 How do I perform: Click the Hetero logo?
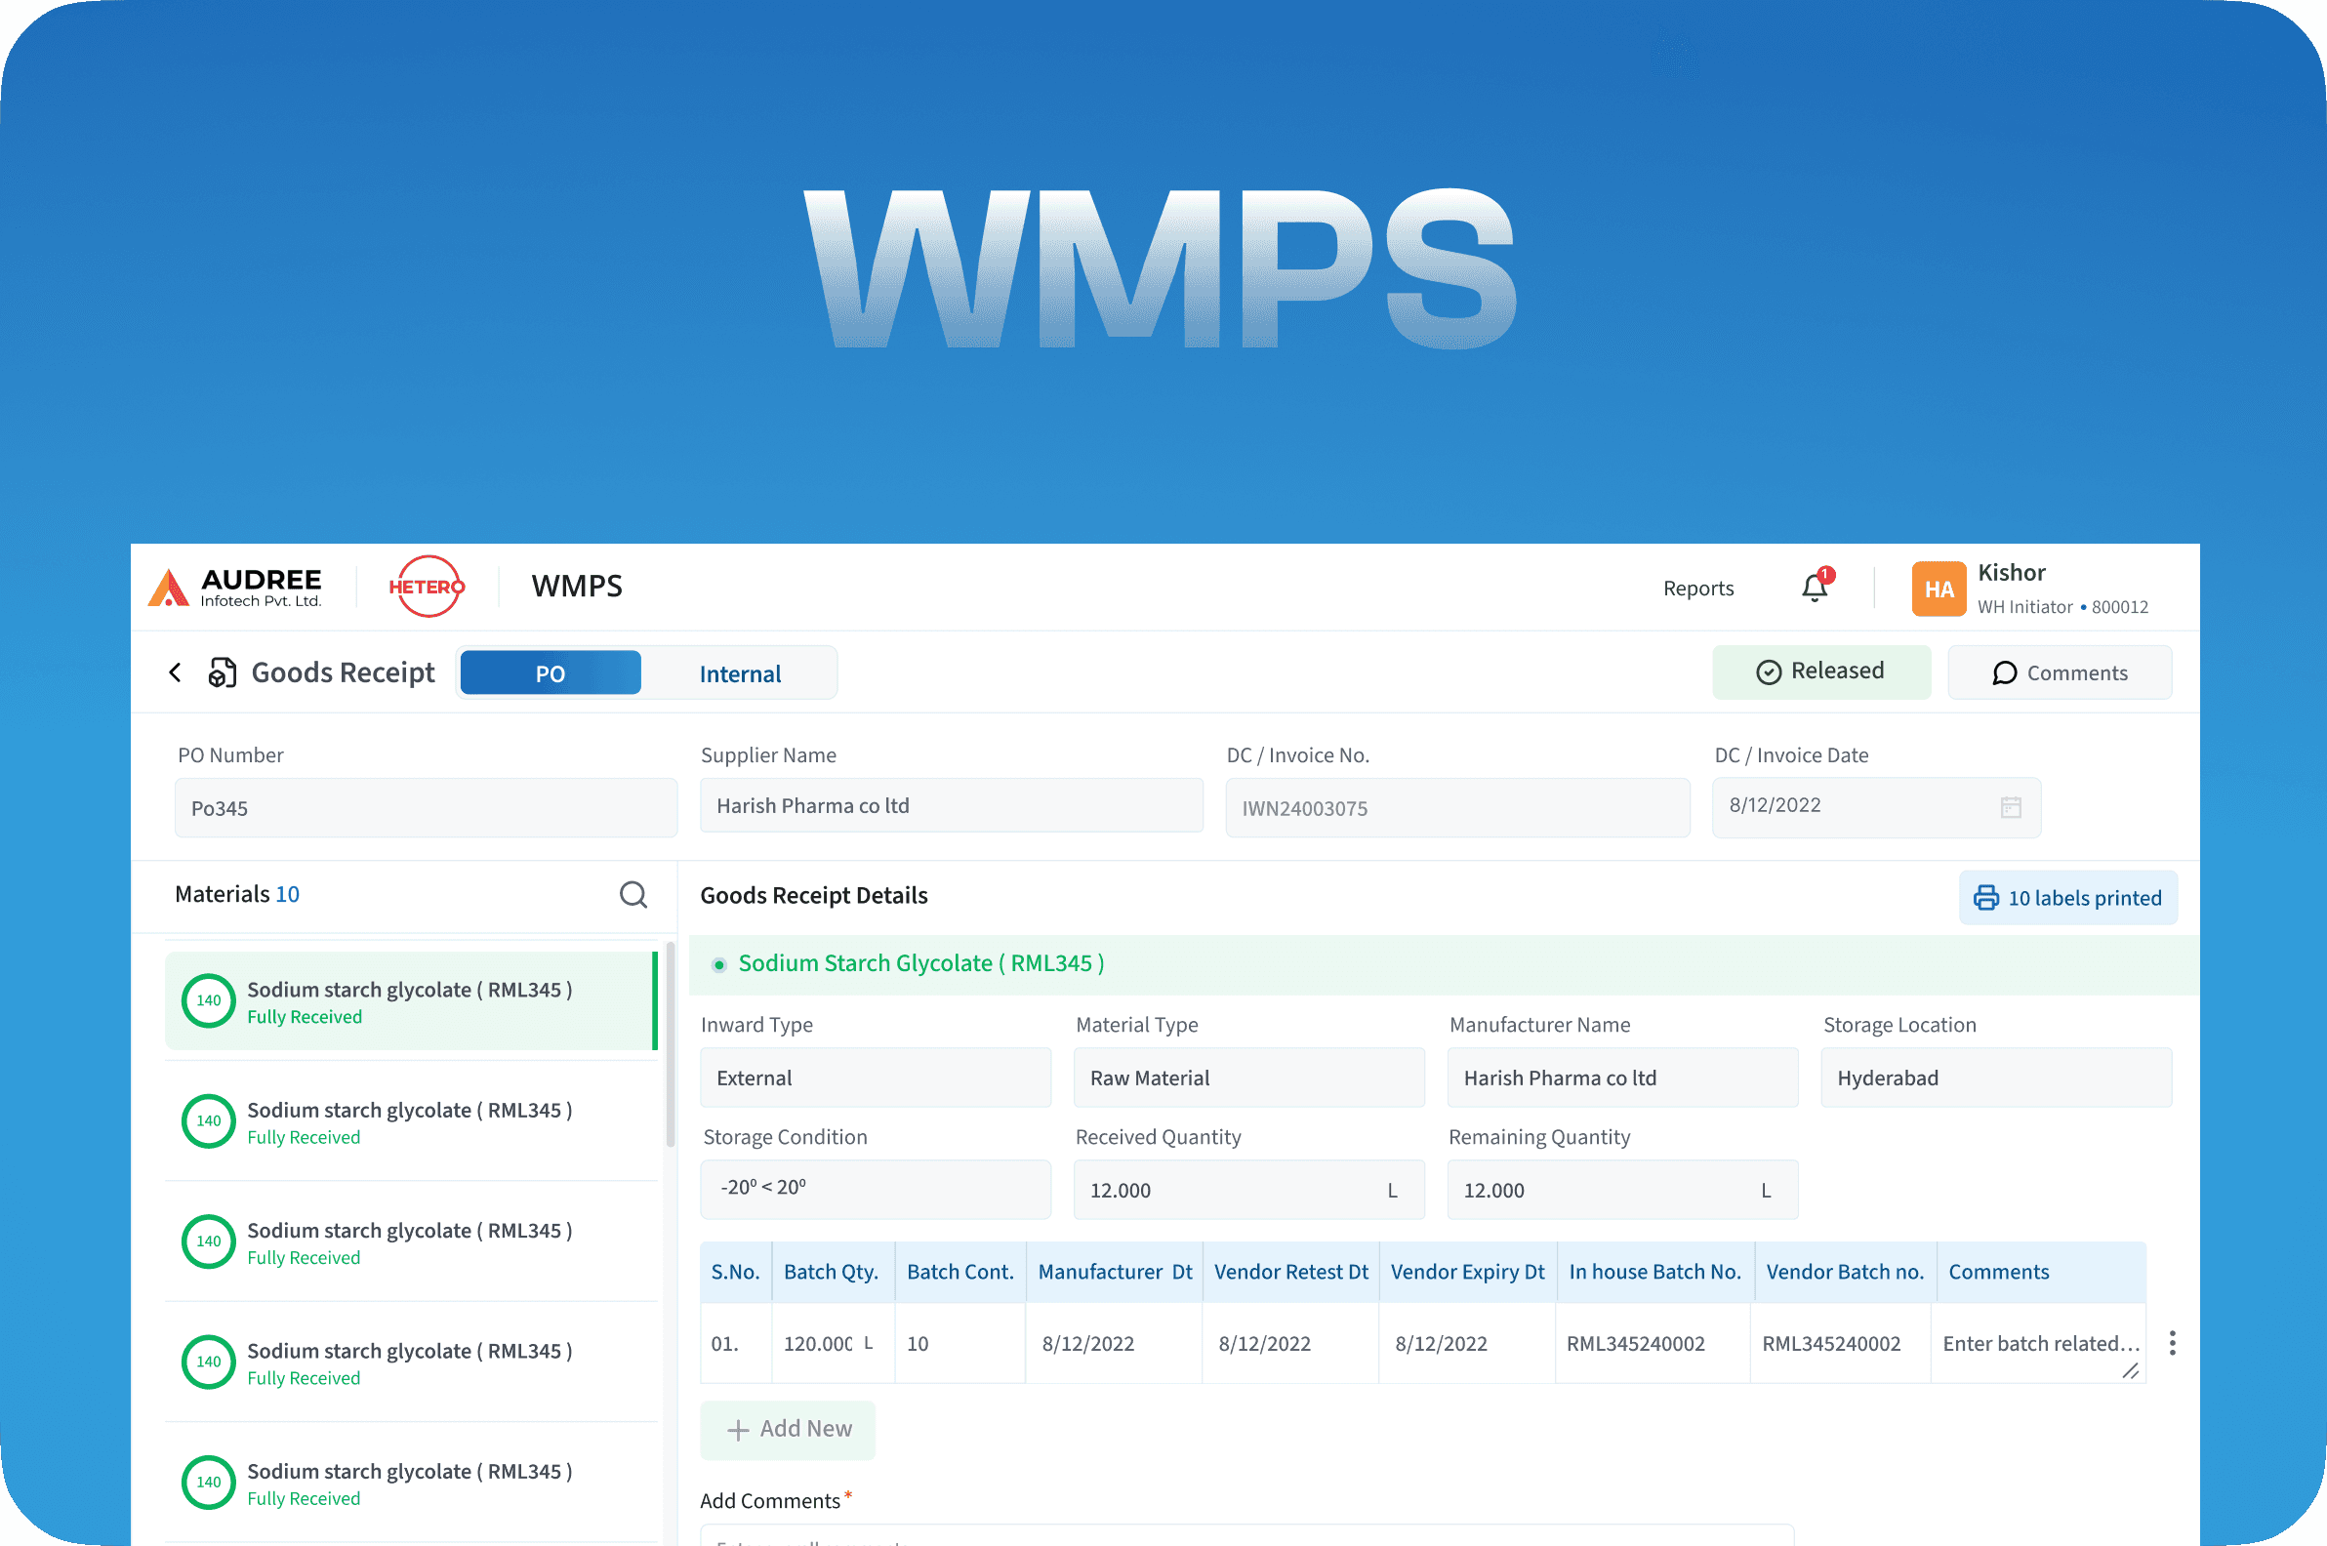(426, 587)
